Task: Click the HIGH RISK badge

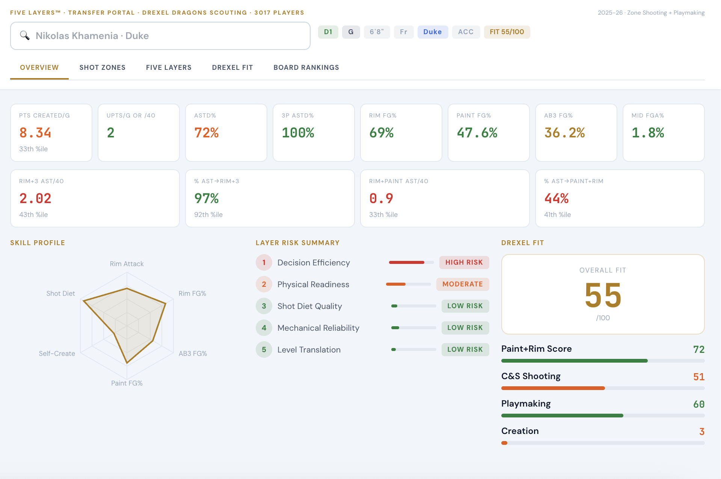Action: click(x=464, y=262)
